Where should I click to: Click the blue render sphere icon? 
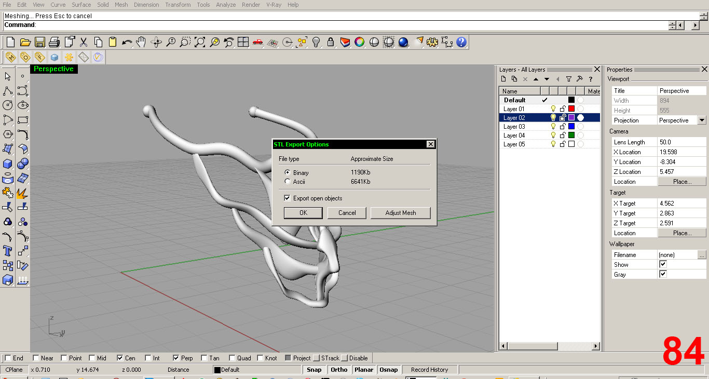point(403,43)
